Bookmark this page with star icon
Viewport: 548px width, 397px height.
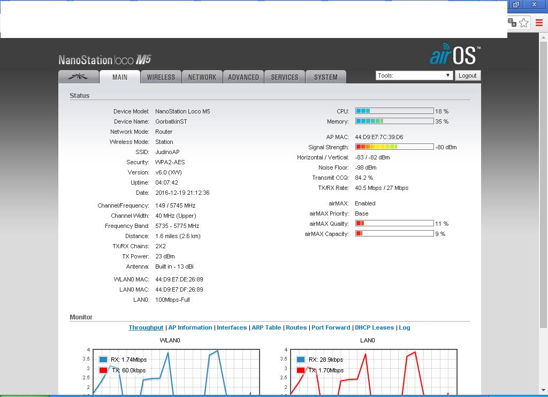(523, 22)
